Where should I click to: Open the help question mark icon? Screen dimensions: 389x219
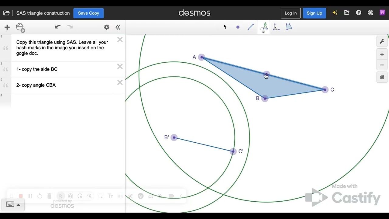(359, 13)
